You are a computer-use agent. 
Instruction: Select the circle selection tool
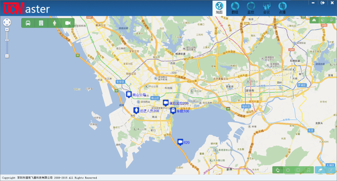288,170
